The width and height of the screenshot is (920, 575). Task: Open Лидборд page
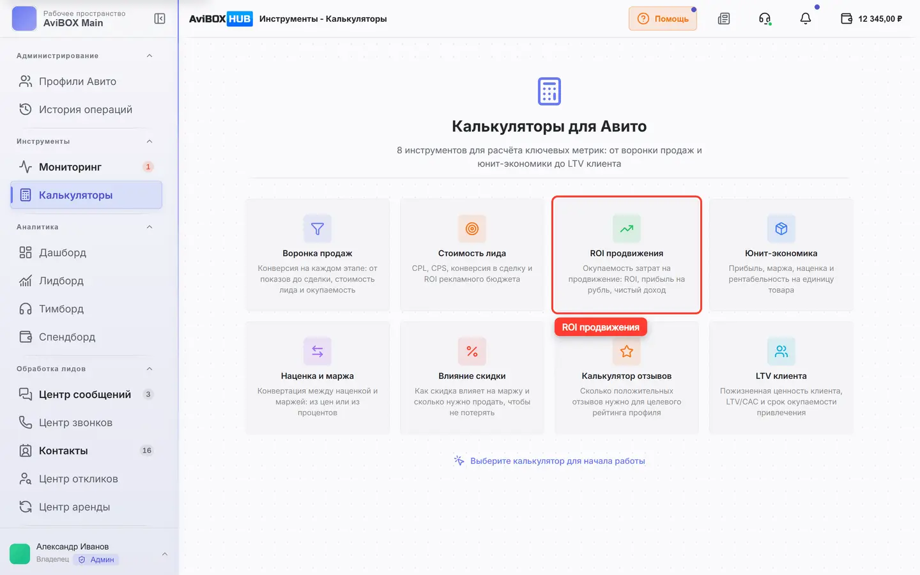pos(86,280)
